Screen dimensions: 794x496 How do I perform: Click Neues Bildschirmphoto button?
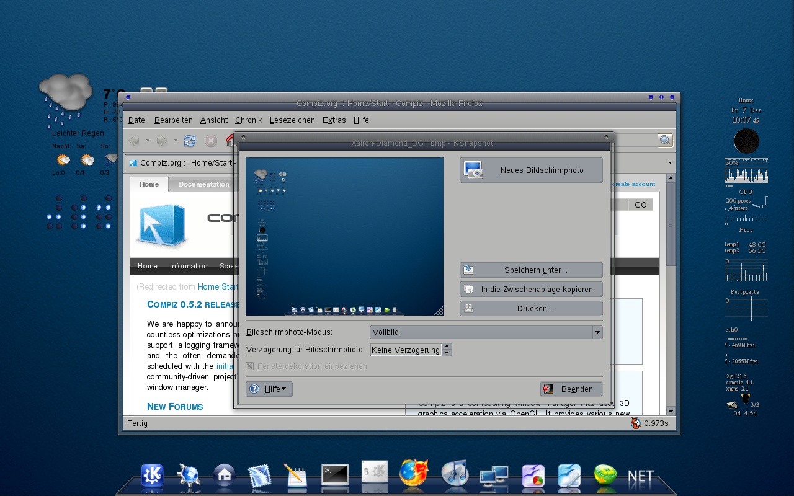(x=531, y=170)
